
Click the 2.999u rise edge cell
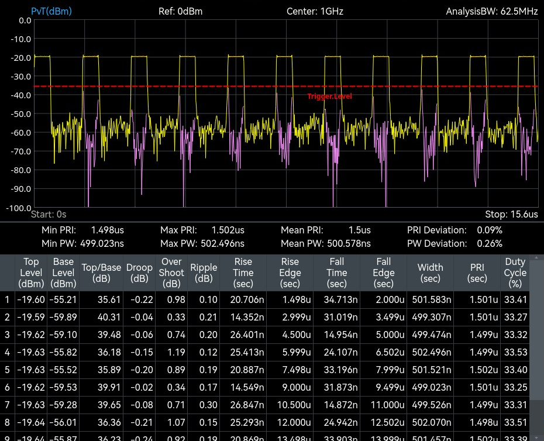tap(290, 317)
